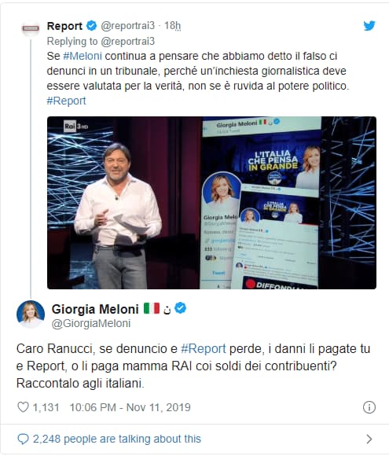The image size is (389, 456).
Task: Expand conversation with right chevron arrow
Action: (369, 439)
